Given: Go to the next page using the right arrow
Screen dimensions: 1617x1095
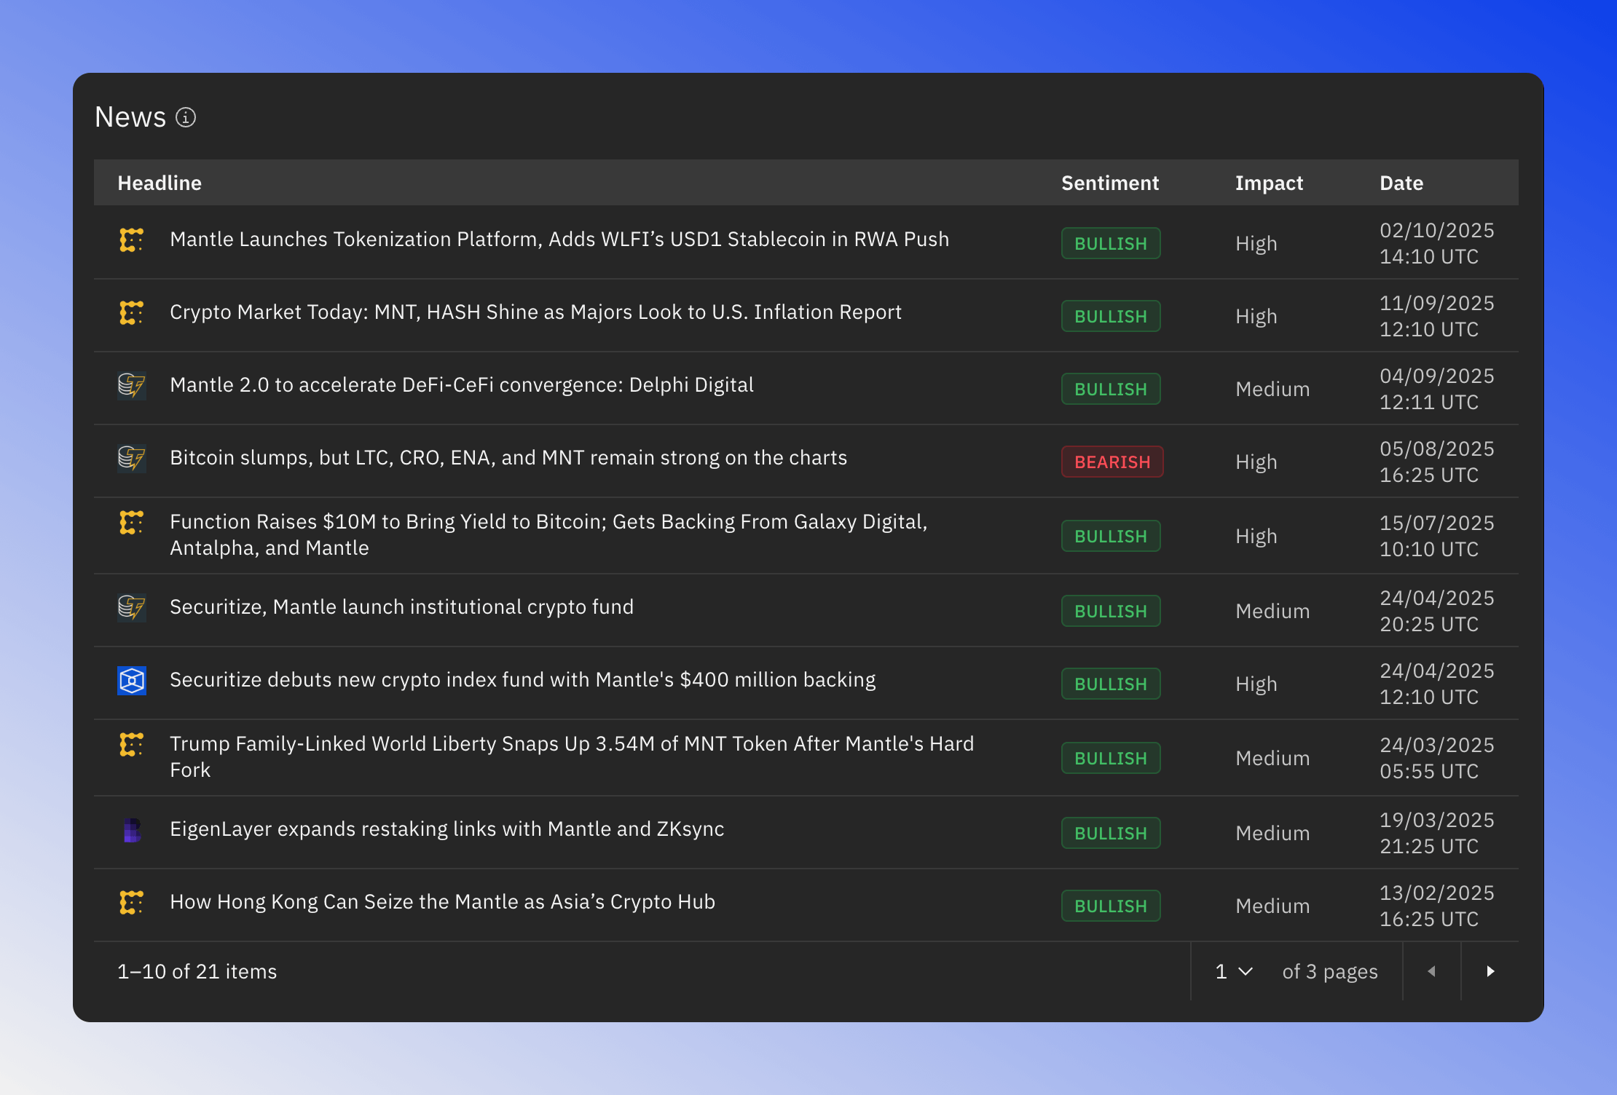Looking at the screenshot, I should [x=1490, y=971].
